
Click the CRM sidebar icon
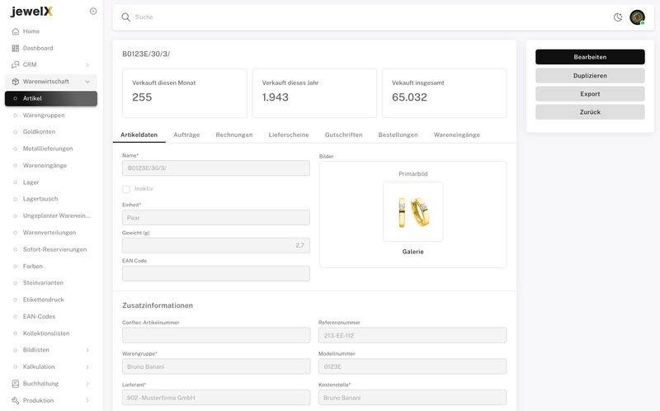coord(16,64)
